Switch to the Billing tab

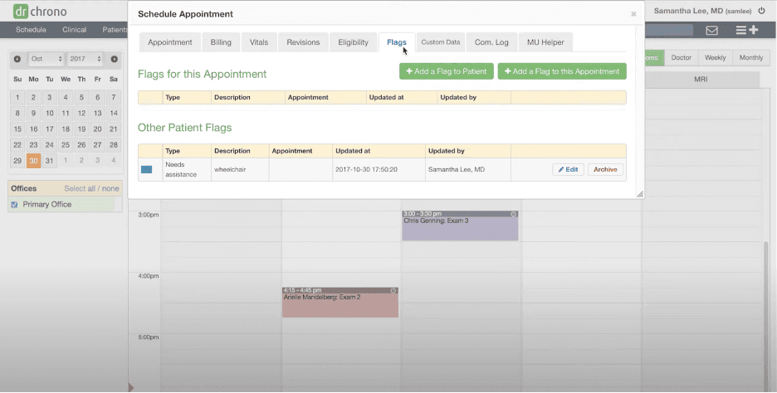click(221, 42)
